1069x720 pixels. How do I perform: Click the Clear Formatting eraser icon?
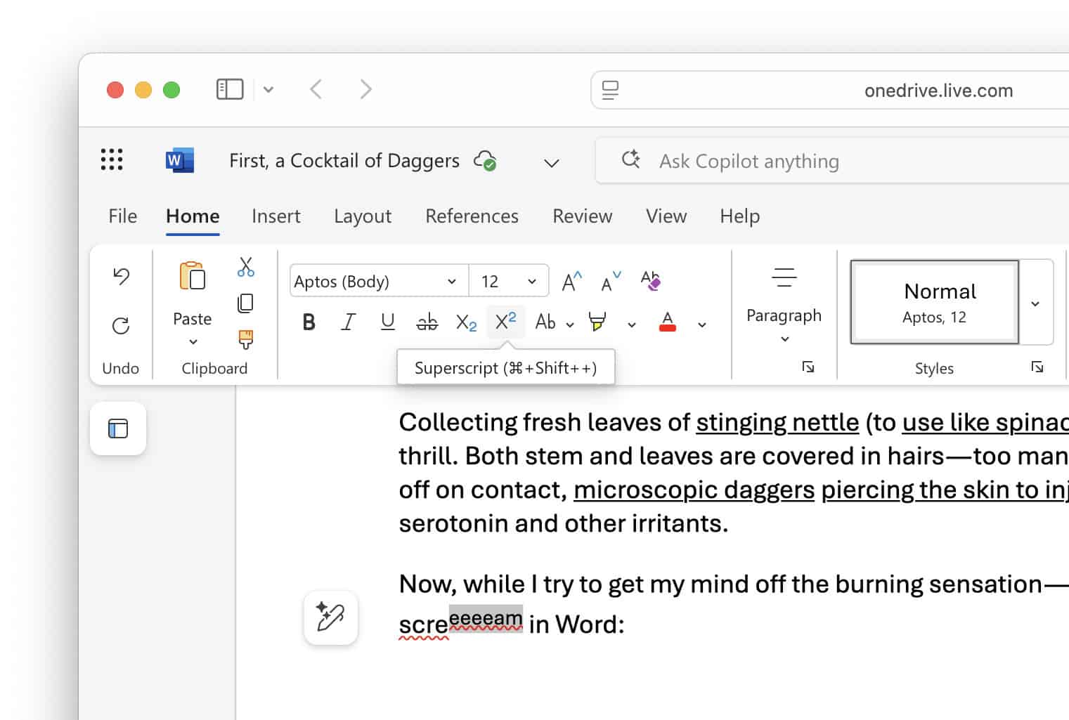(x=651, y=280)
